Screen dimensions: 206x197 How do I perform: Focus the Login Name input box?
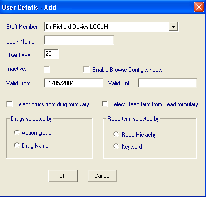[79, 40]
